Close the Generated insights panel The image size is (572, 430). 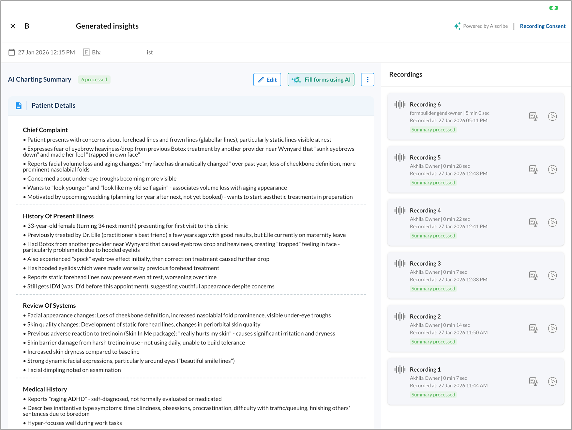pyautogui.click(x=13, y=26)
